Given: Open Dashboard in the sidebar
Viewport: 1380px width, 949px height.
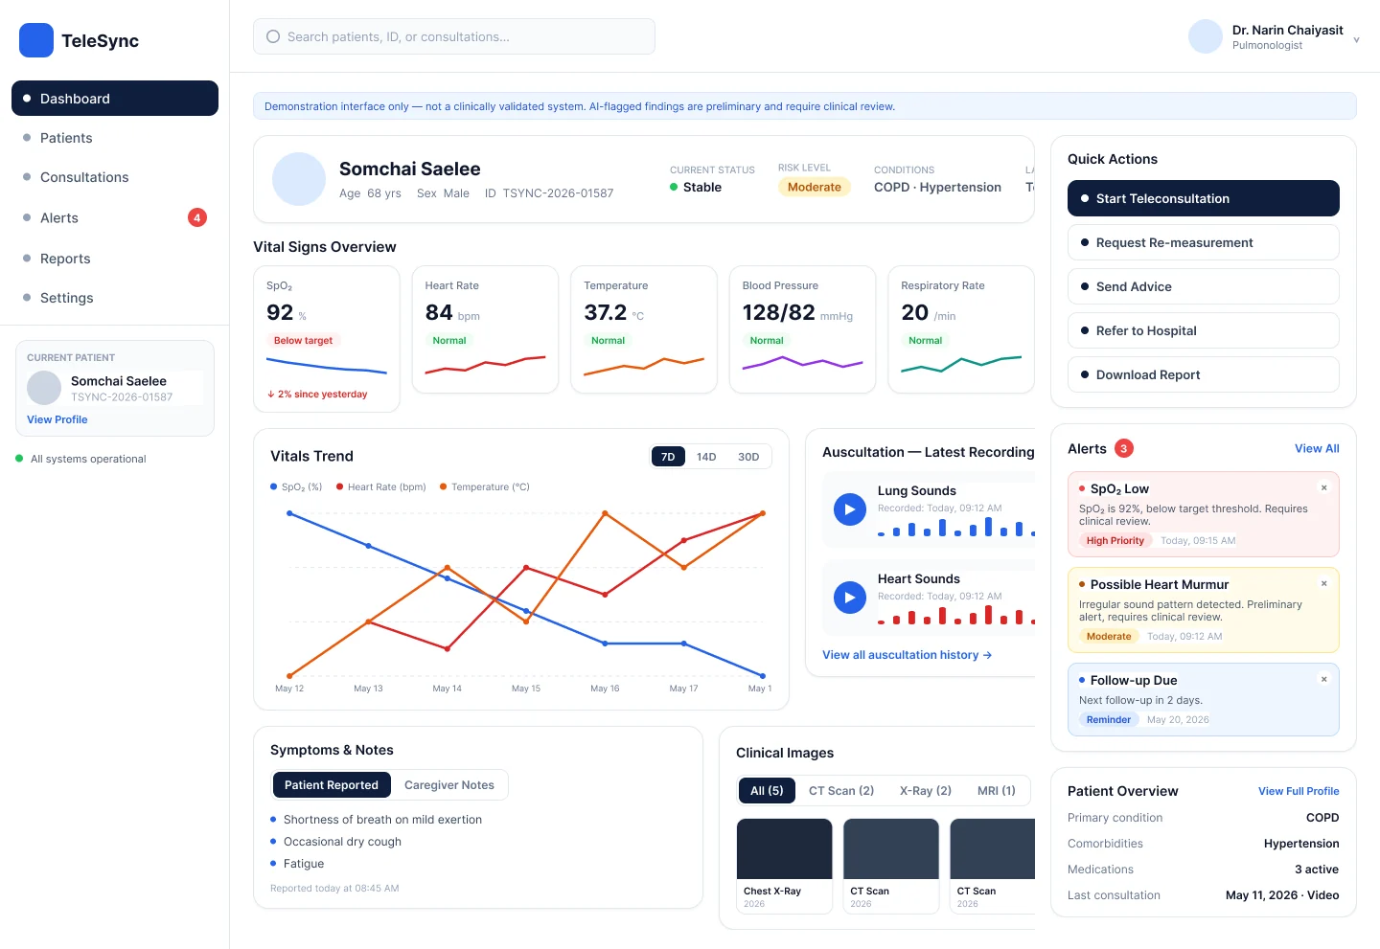Looking at the screenshot, I should pos(115,99).
